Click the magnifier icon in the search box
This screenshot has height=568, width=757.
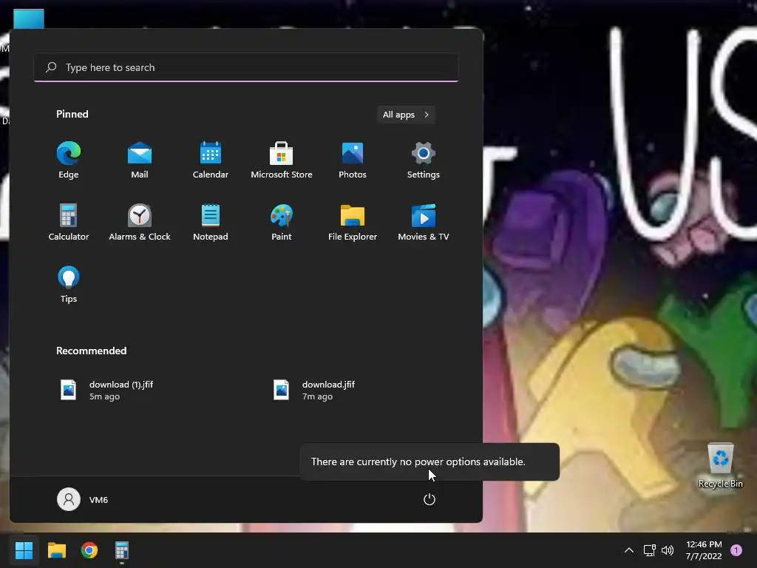point(51,67)
